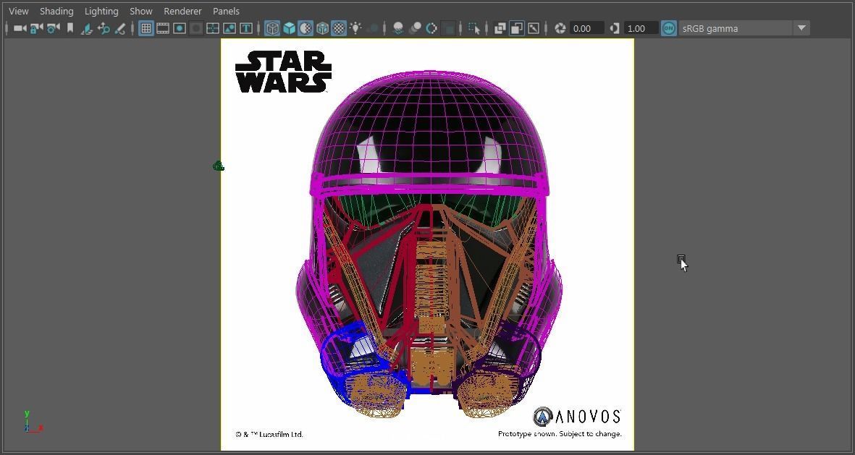855x455 pixels.
Task: Click the Exposure value field 0.00
Action: pos(586,28)
